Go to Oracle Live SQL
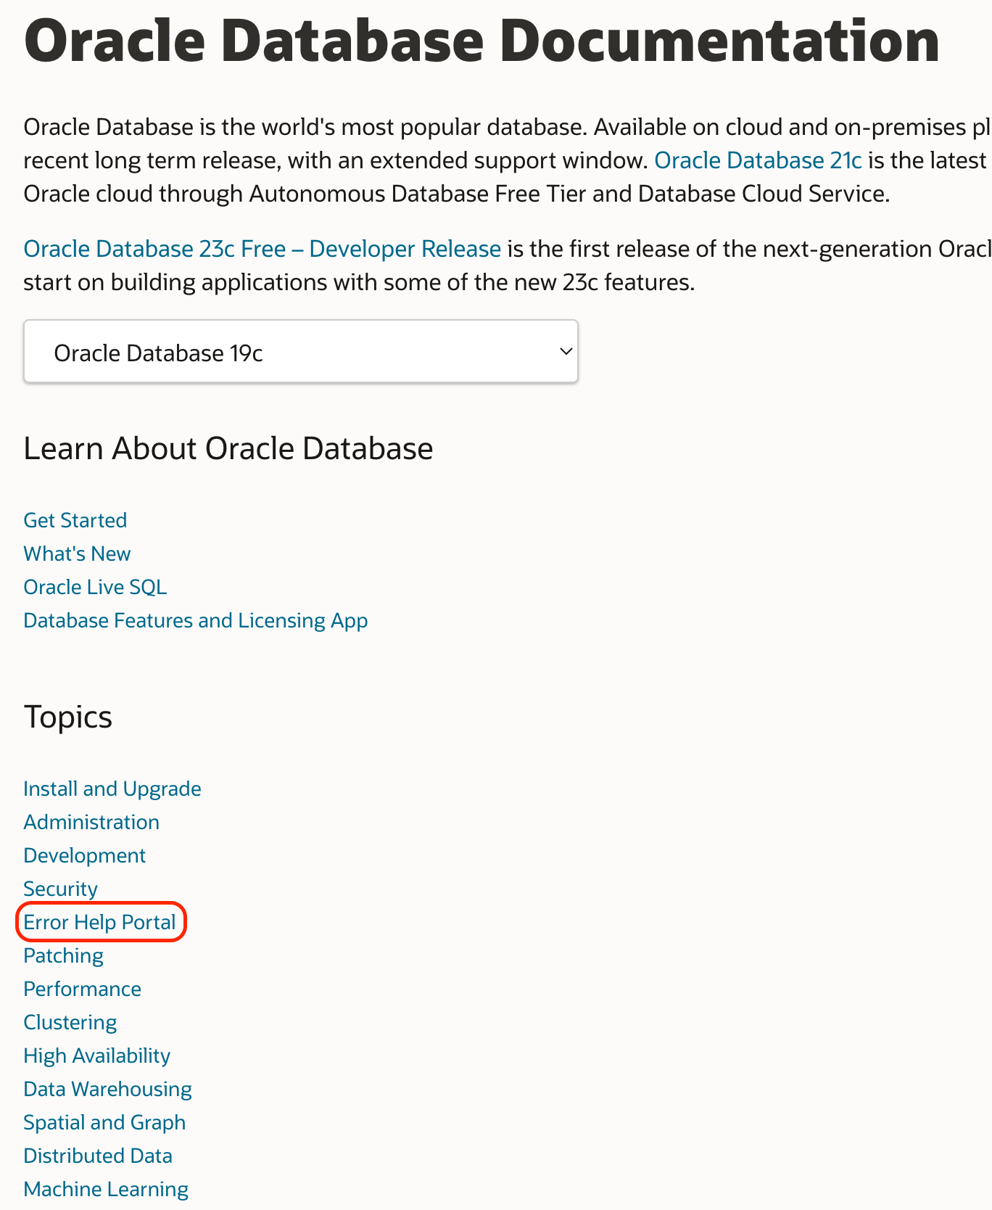Viewport: 992px width, 1210px height. 95,587
